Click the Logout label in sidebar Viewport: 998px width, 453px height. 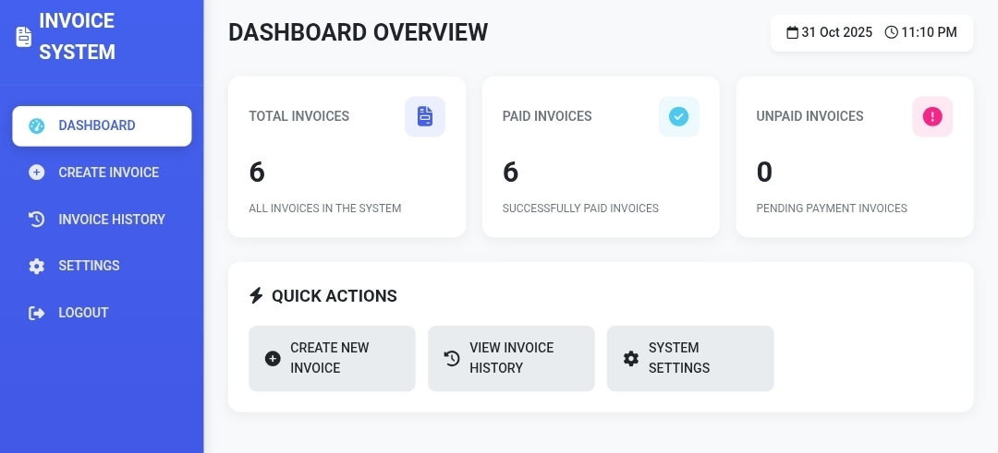pyautogui.click(x=83, y=313)
